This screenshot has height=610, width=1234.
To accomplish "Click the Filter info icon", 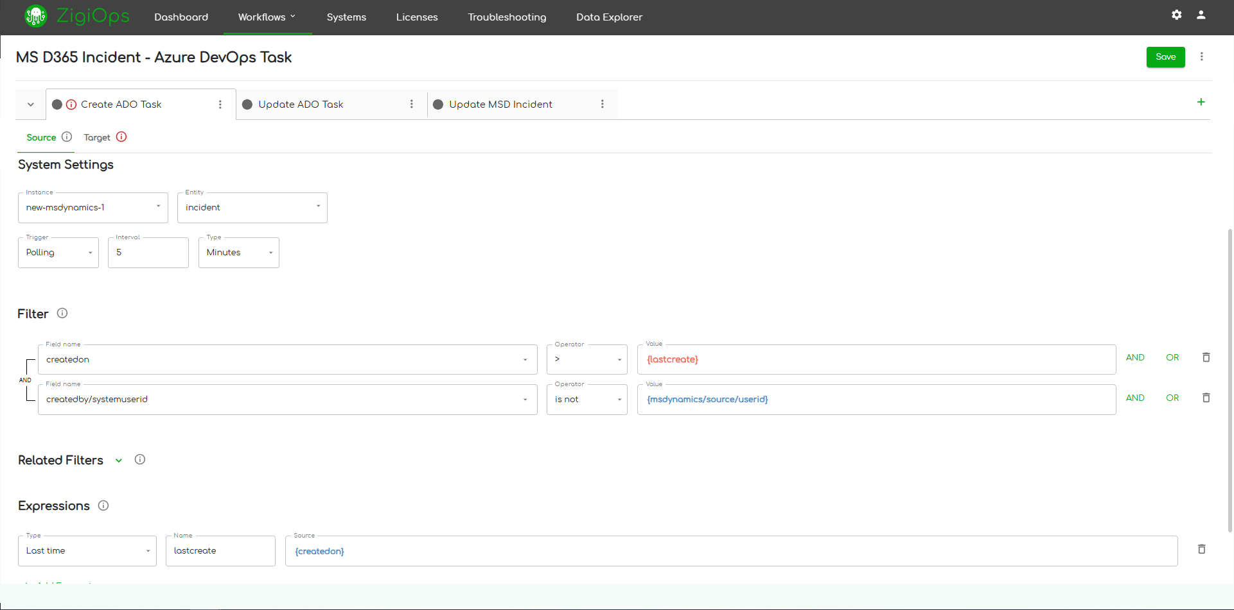I will 62,313.
